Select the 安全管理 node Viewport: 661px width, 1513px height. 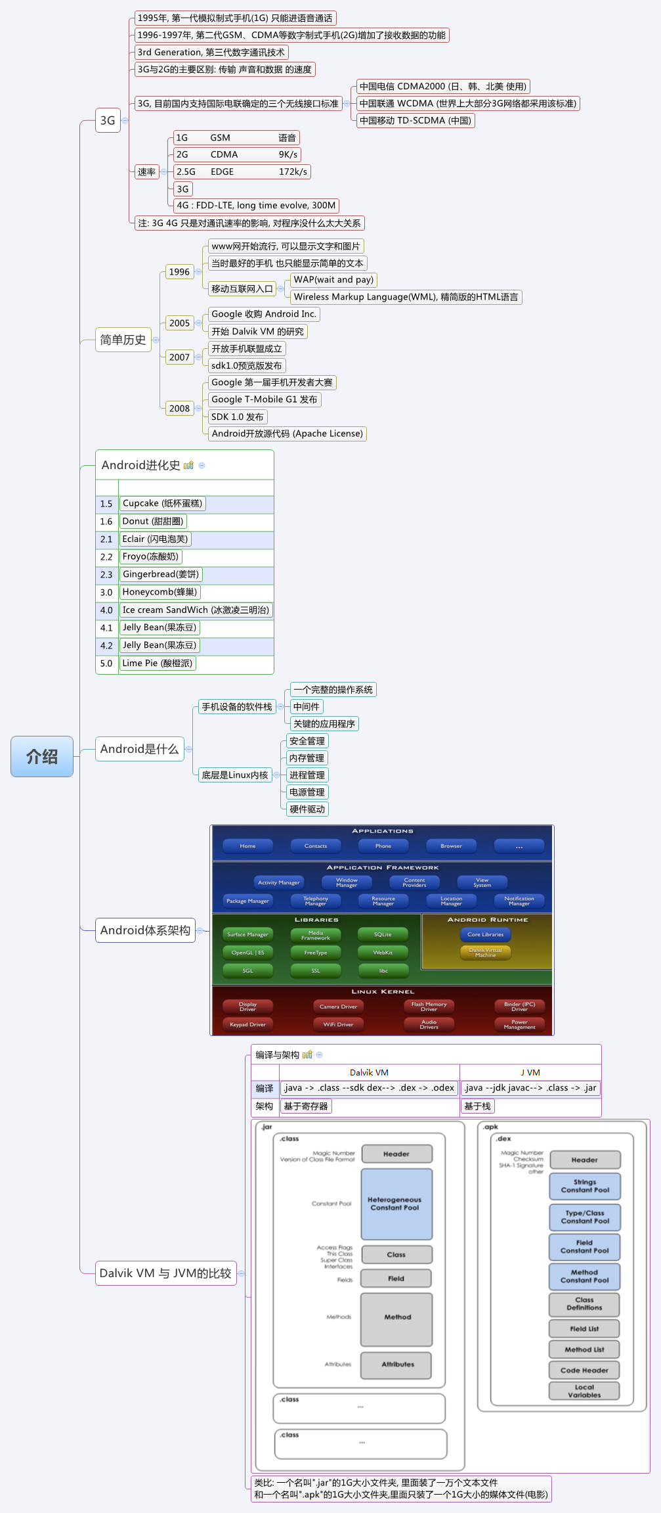click(307, 740)
